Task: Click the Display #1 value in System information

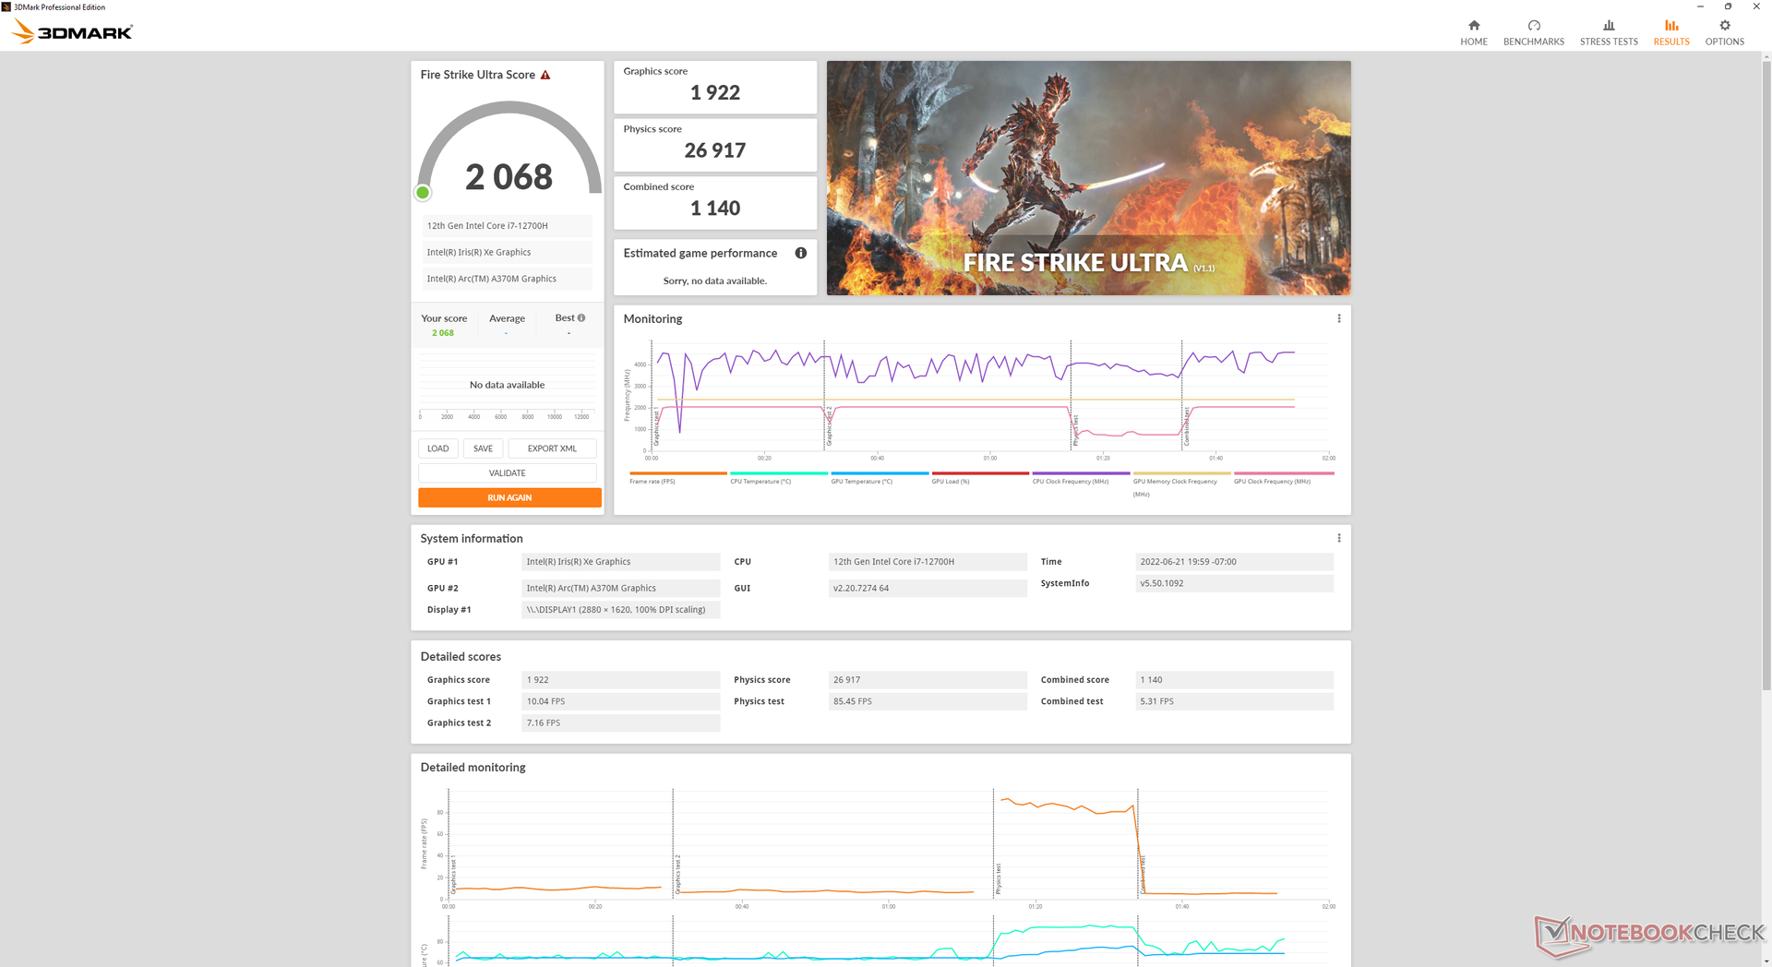Action: 620,610
